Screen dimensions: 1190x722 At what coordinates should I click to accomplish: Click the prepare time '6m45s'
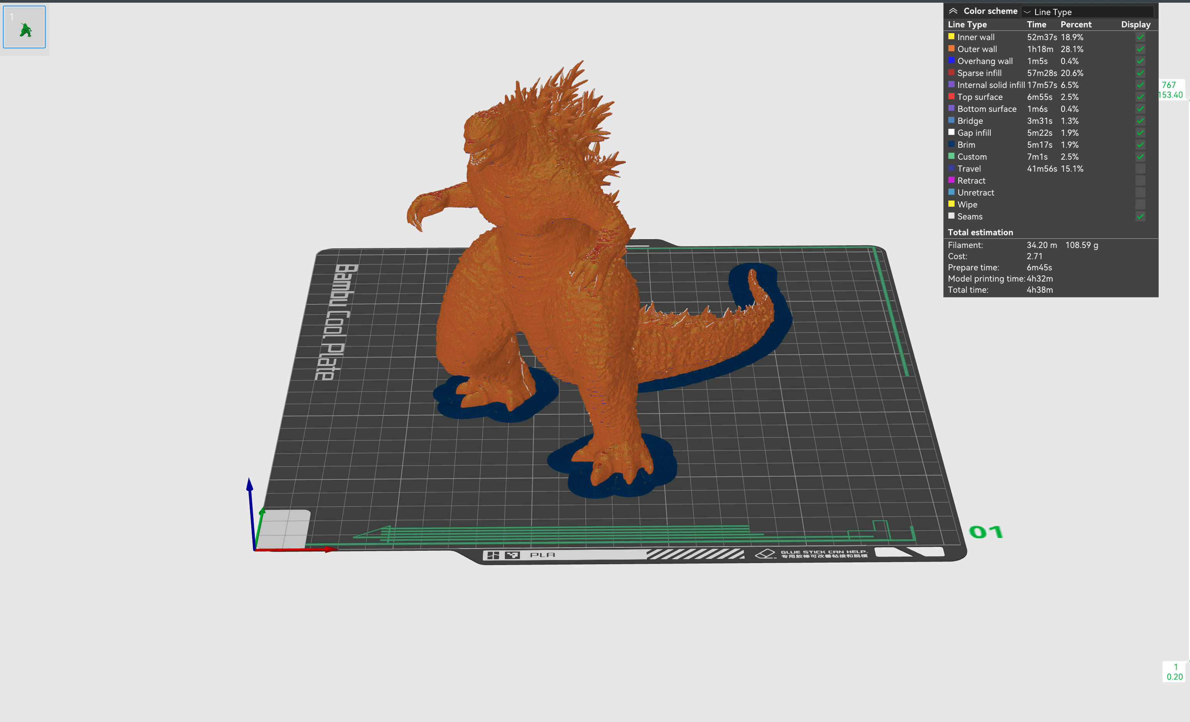1039,267
